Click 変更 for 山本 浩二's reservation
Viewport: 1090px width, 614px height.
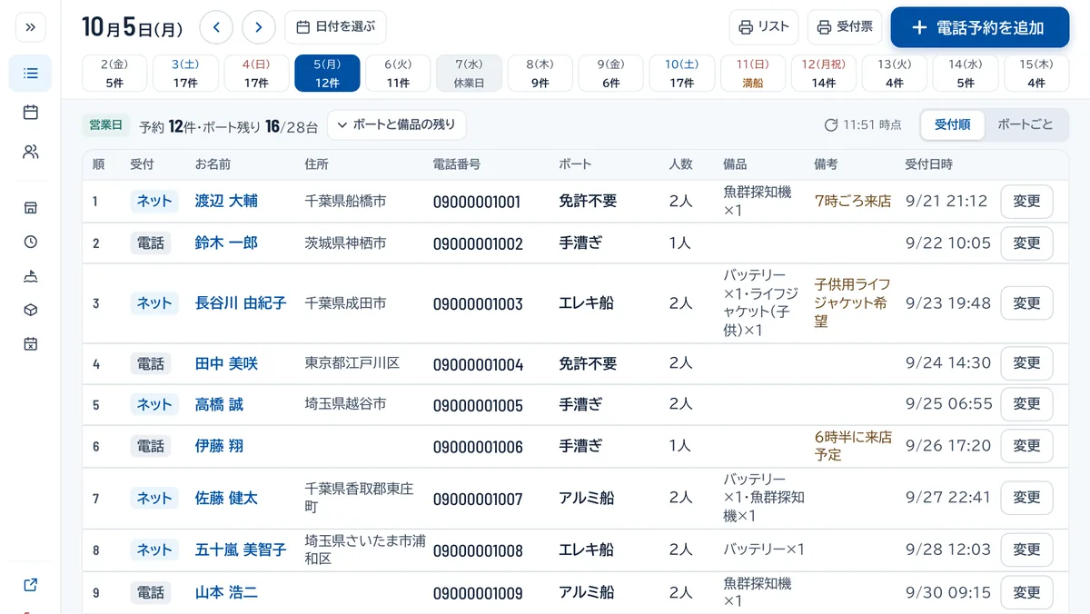pos(1026,592)
